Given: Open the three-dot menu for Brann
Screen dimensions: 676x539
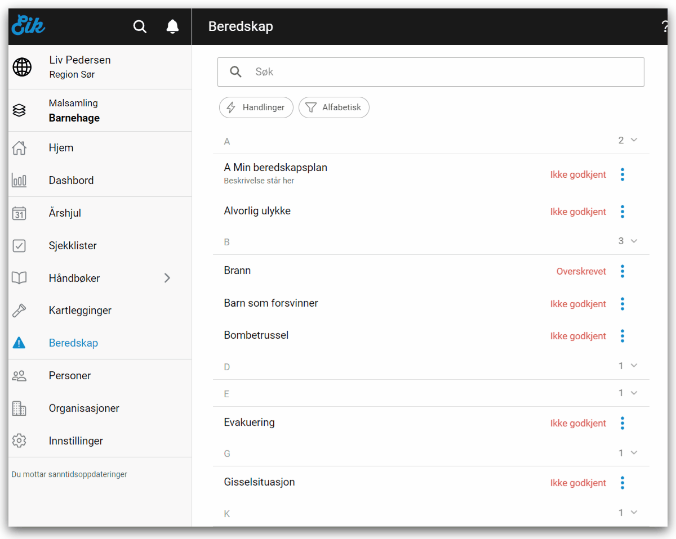Looking at the screenshot, I should pyautogui.click(x=622, y=271).
